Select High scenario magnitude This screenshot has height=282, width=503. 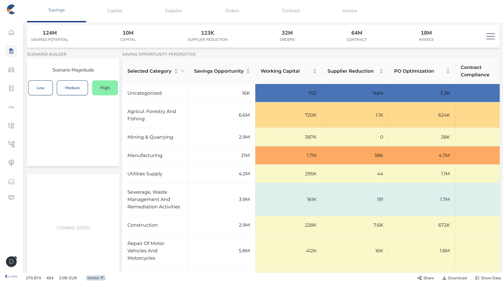tap(105, 88)
